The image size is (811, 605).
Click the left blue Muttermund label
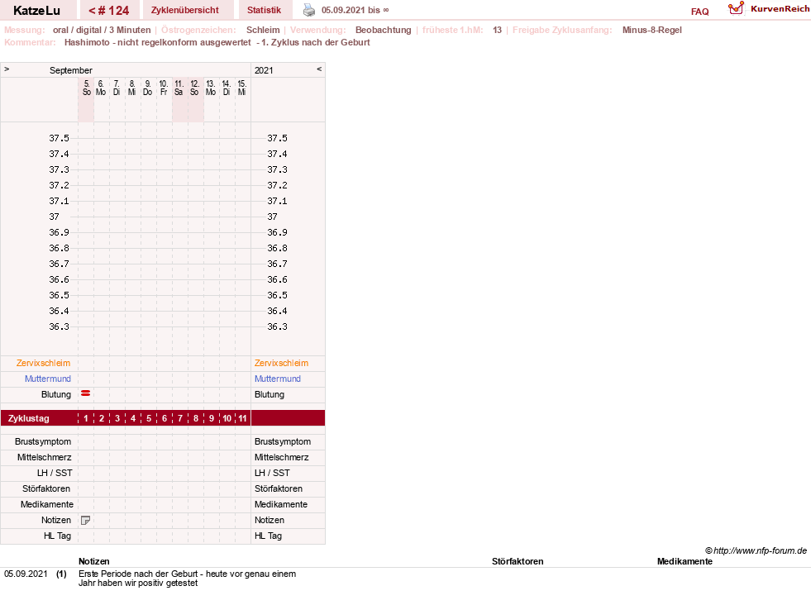48,379
